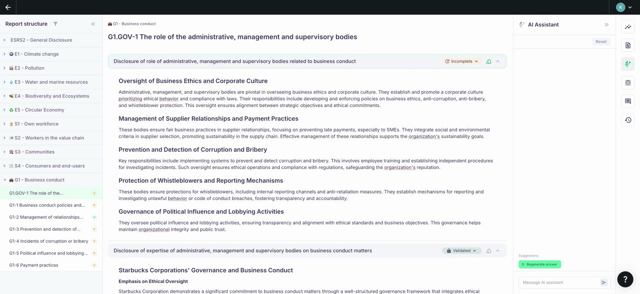Screen dimensions: 640x294
Task: Open the Validated status dropdown
Action: pos(462,251)
